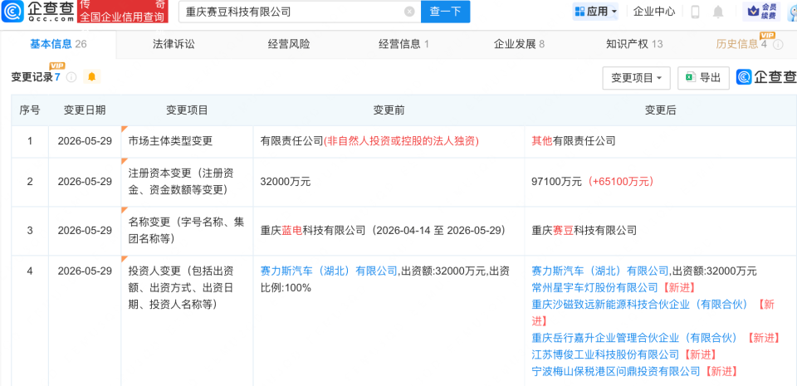Click 重庆蓝电科技有限公司 former name text

coord(313,231)
